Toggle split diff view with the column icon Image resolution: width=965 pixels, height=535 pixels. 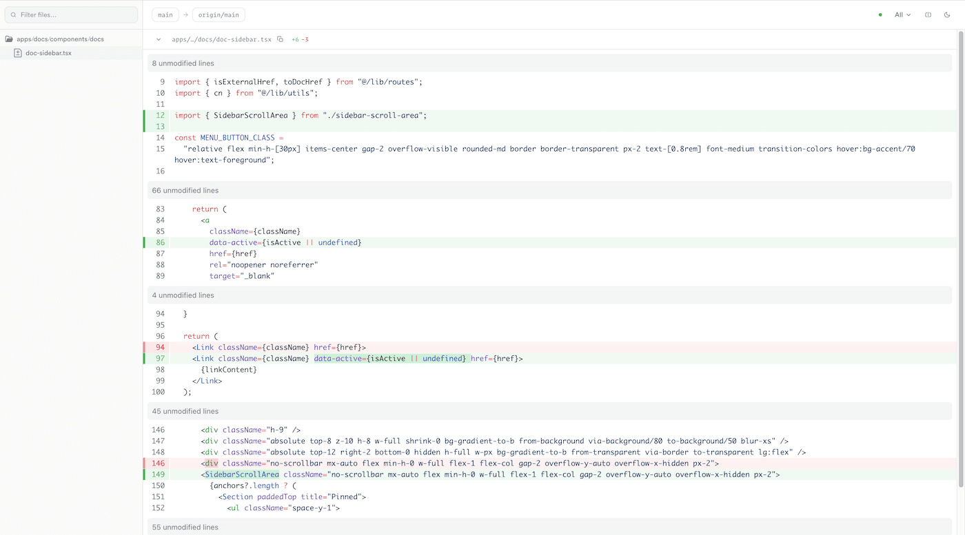(928, 14)
